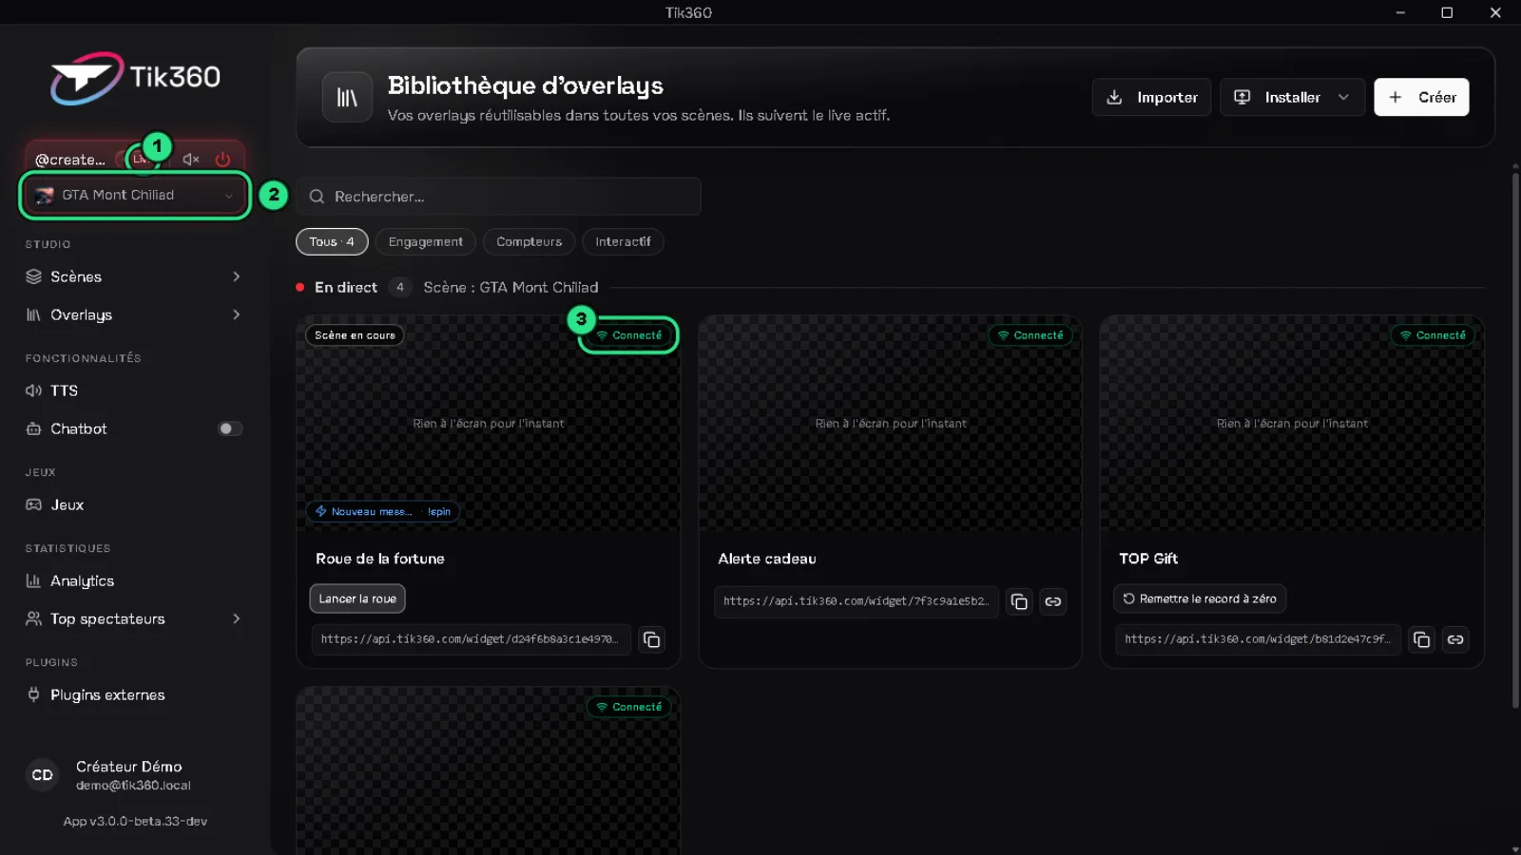Click the Nouveau mess... !spin trigger chip

coord(382,511)
